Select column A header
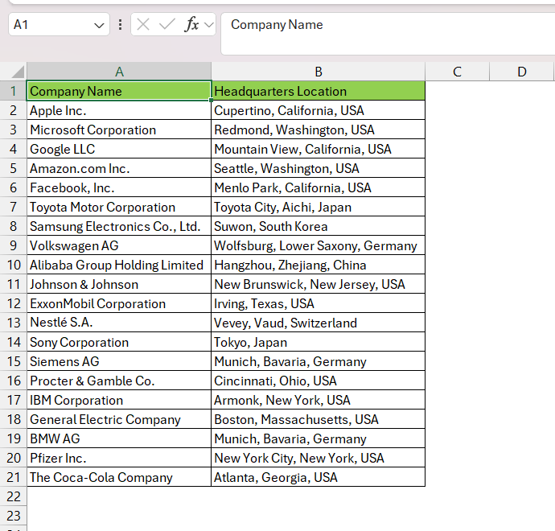The width and height of the screenshot is (555, 531). pos(119,72)
